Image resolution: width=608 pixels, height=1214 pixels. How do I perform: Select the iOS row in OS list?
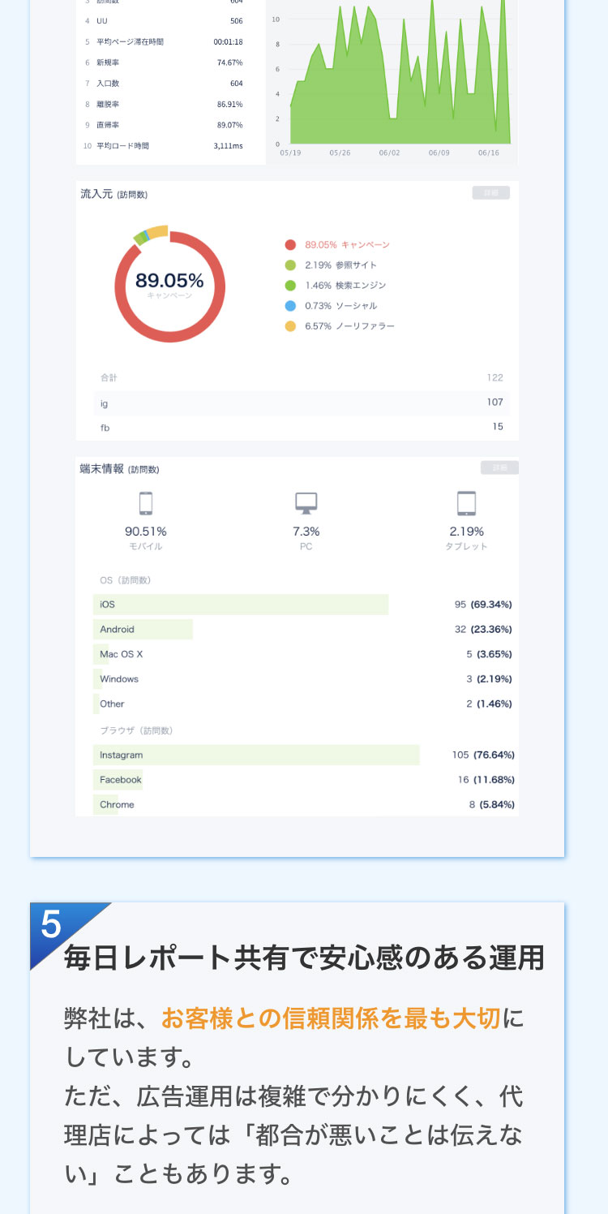pos(304,605)
